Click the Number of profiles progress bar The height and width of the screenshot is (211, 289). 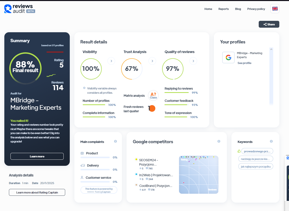pos(94,105)
